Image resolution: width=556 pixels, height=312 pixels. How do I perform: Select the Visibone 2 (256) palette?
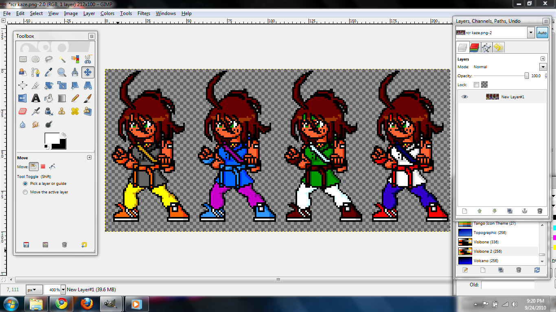click(x=498, y=251)
